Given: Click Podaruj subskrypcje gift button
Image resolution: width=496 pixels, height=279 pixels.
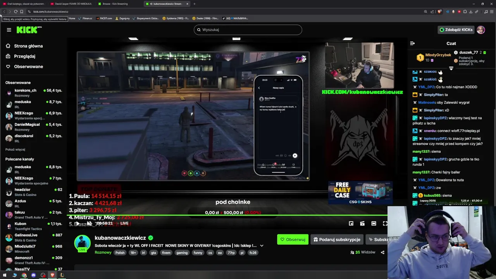Looking at the screenshot, I should [337, 239].
